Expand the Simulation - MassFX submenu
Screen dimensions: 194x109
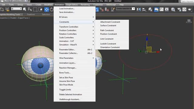75,45
